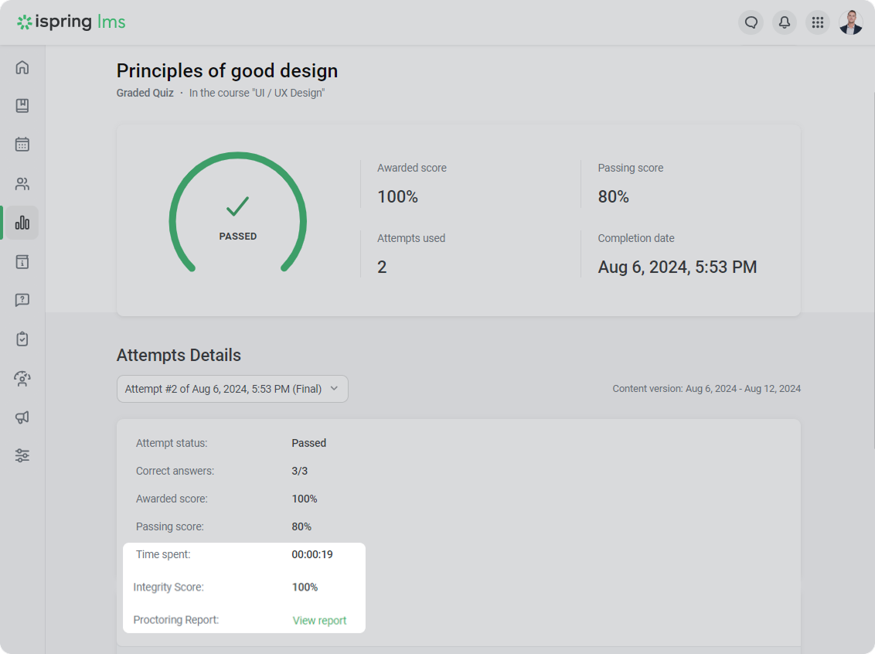Screen dimensions: 875x654
Task: Open the book-shaped Courses icon in sidebar
Action: (22, 106)
